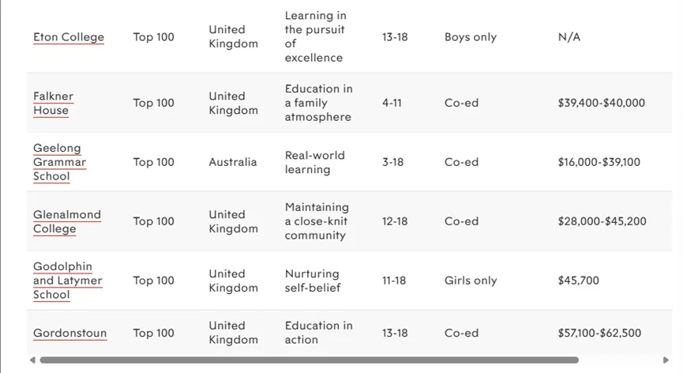Open the Gordonstoun school link
The image size is (683, 373).
[x=69, y=333]
